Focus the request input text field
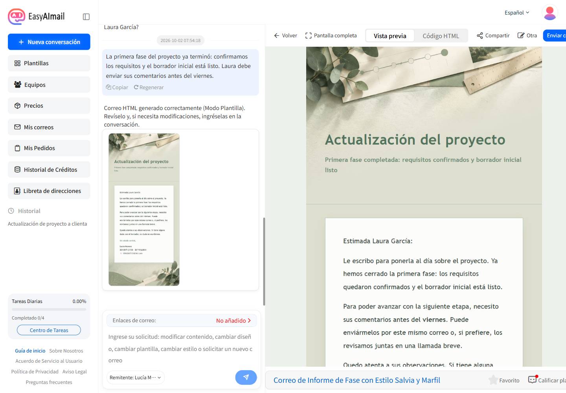This screenshot has width=566, height=393. click(181, 349)
